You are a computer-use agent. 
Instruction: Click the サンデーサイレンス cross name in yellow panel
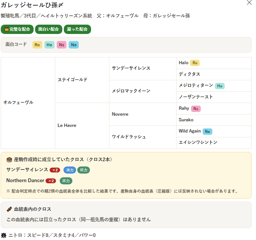pyautogui.click(x=27, y=169)
